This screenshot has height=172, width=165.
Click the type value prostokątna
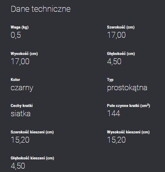pos(127,88)
